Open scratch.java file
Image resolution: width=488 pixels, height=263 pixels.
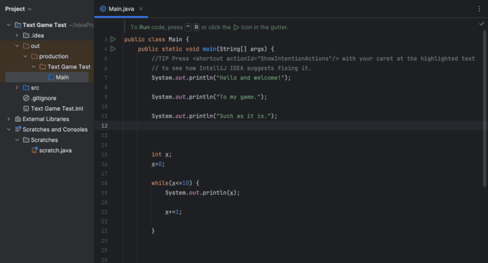coord(56,150)
